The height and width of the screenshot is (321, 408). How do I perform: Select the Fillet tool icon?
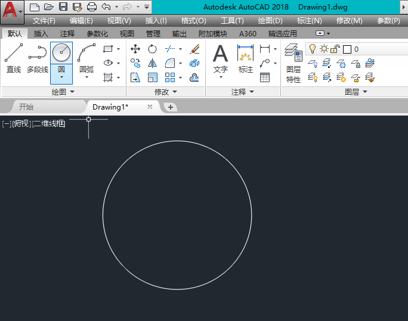click(170, 63)
